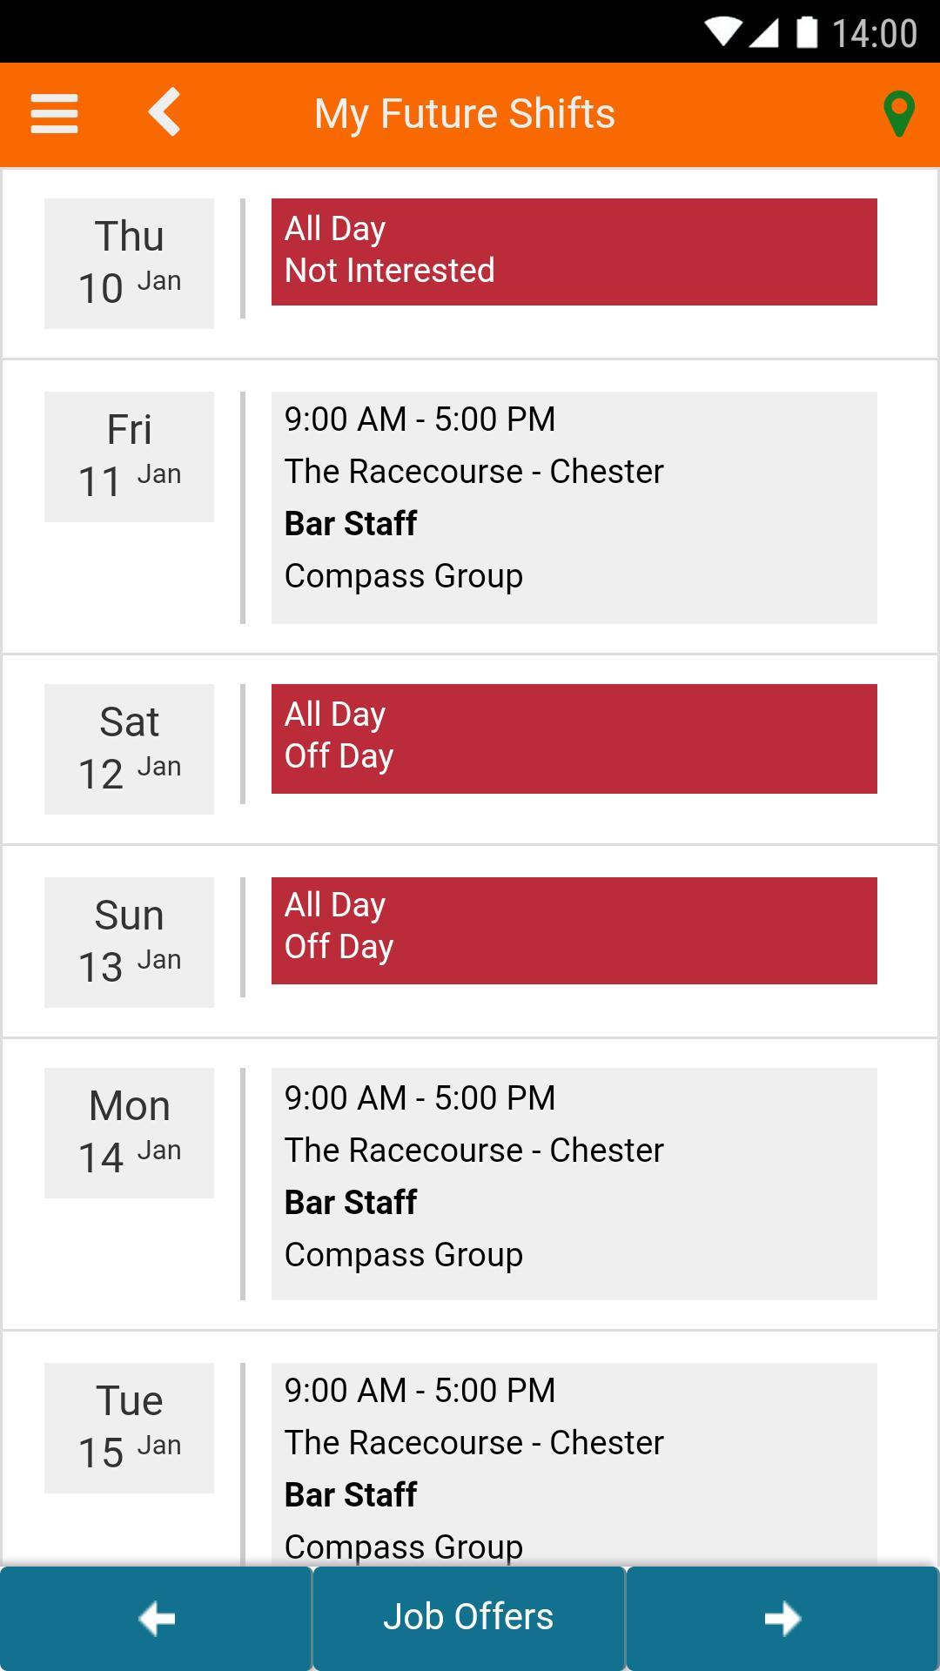
Task: Go to next shifts with right arrow
Action: pos(782,1619)
